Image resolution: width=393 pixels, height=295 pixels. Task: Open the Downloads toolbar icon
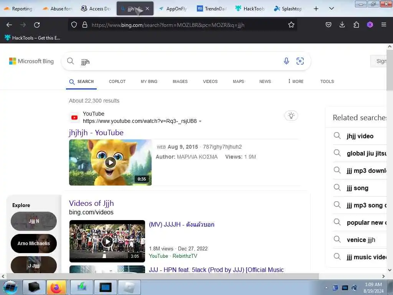point(342,25)
